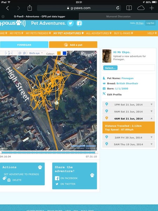
Task: Choose the orange track colour swatch
Action: tap(59, 53)
